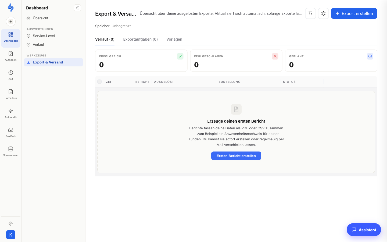Click the Unbegrenzt storage value
387x242 pixels.
click(x=121, y=26)
